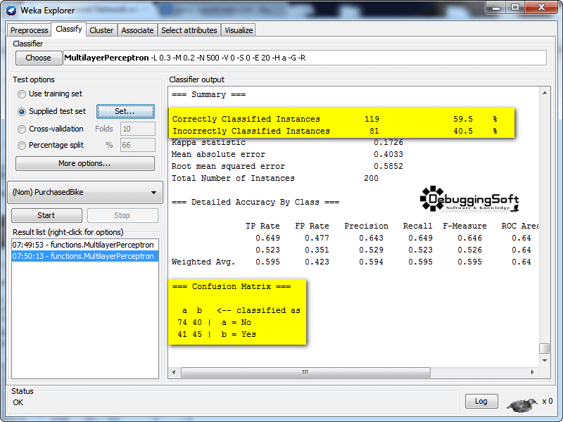This screenshot has width=563, height=422.
Task: Open More options... dialog
Action: point(85,164)
